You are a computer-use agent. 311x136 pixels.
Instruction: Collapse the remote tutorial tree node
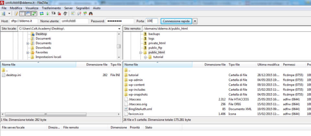pos(145,57)
